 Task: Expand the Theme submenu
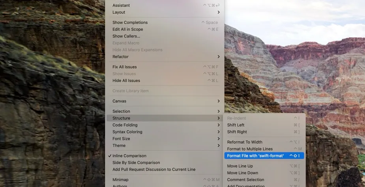165,145
